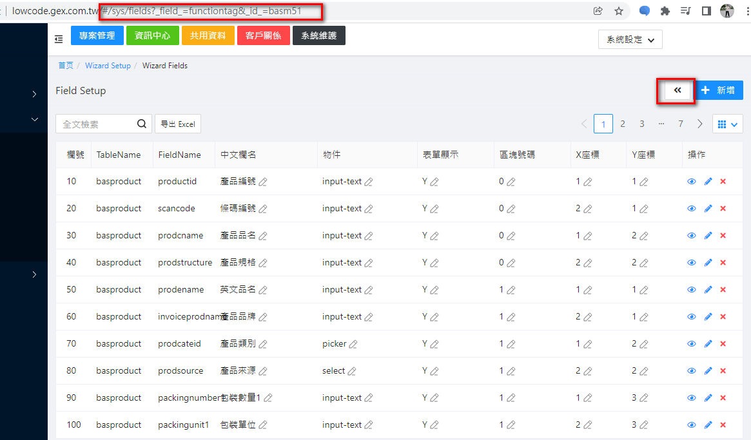Open the 客戶關係 menu tab
The image size is (751, 440).
tap(263, 36)
